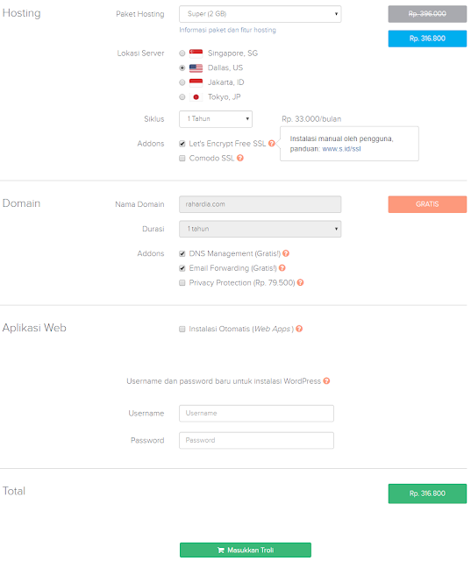Click Japan flag icon
This screenshot has height=561, width=471.
click(x=196, y=97)
